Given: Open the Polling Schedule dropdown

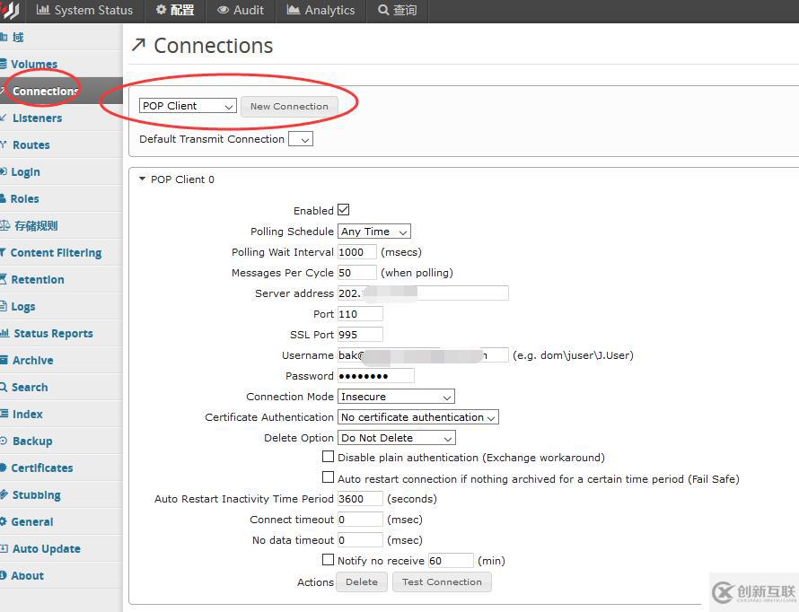Looking at the screenshot, I should [374, 232].
